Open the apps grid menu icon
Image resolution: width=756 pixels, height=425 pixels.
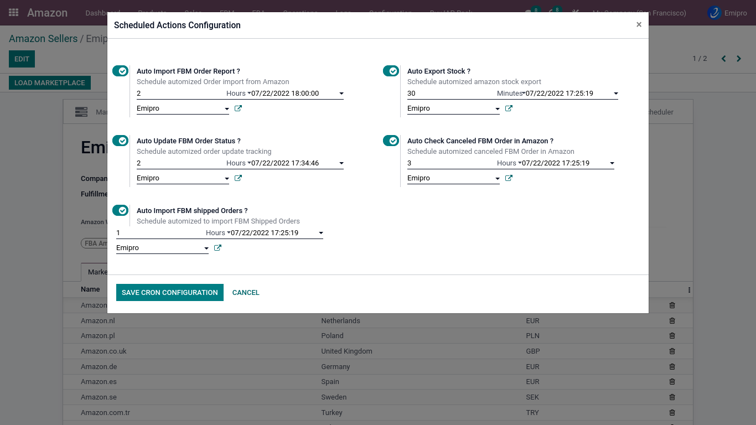(13, 13)
